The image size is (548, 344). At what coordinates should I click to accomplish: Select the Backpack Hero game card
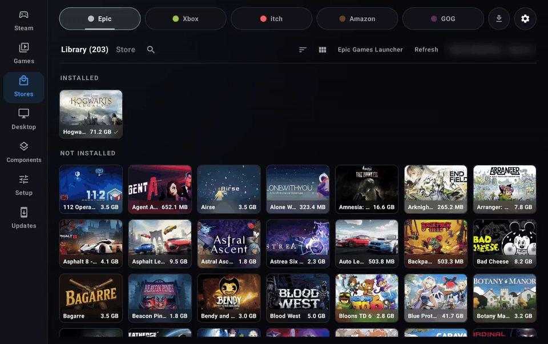436,243
